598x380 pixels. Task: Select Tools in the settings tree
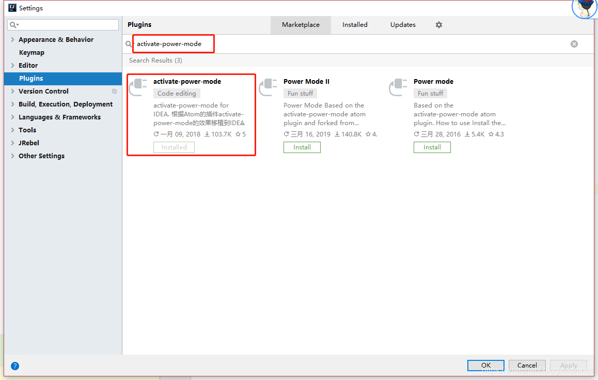click(27, 130)
